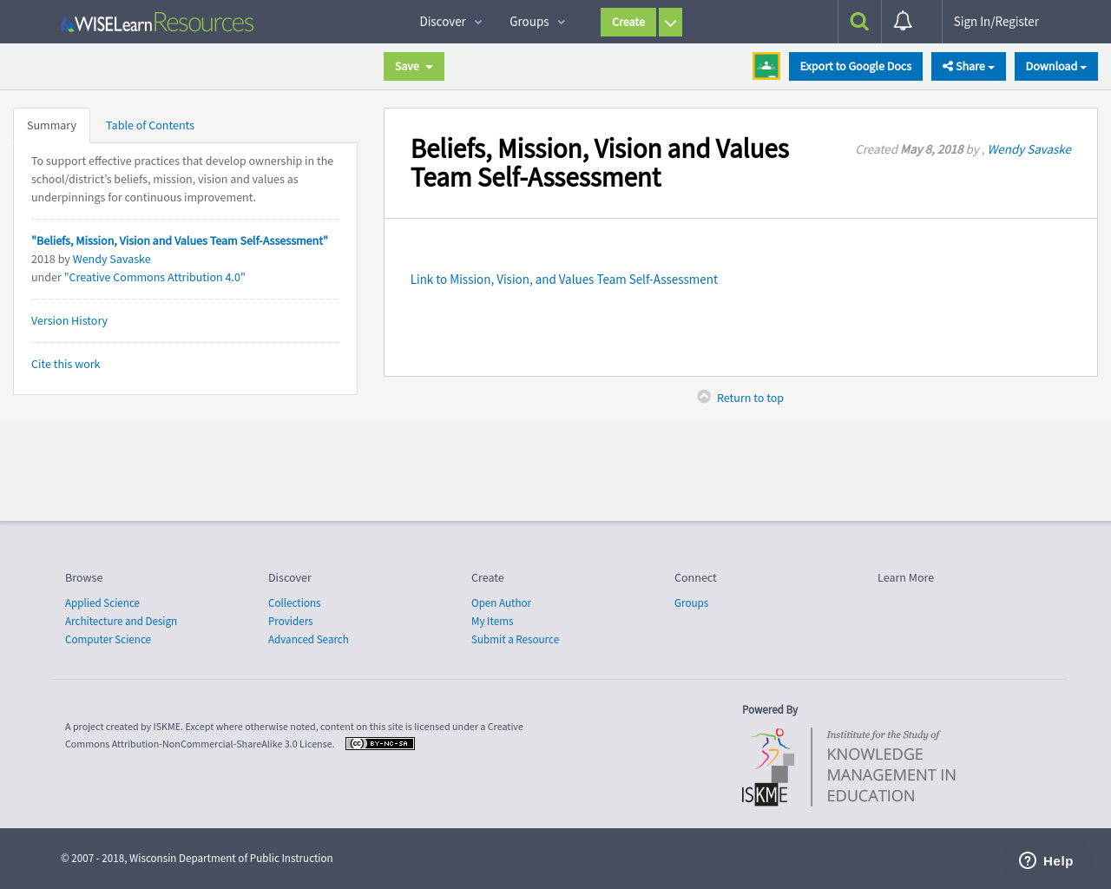Open the Download dropdown
1111x889 pixels.
click(x=1055, y=65)
